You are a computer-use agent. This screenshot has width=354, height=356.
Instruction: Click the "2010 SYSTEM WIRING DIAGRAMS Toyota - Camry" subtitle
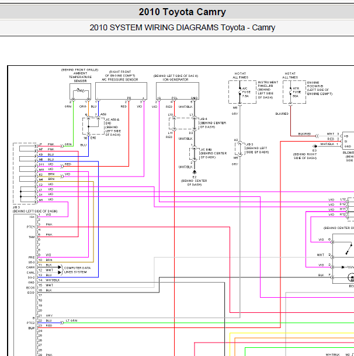182,28
